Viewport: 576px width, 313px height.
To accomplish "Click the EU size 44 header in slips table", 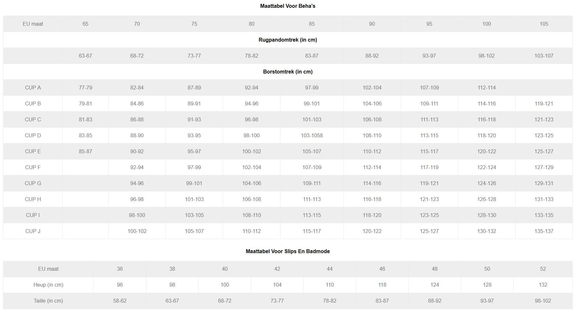I will [x=330, y=269].
